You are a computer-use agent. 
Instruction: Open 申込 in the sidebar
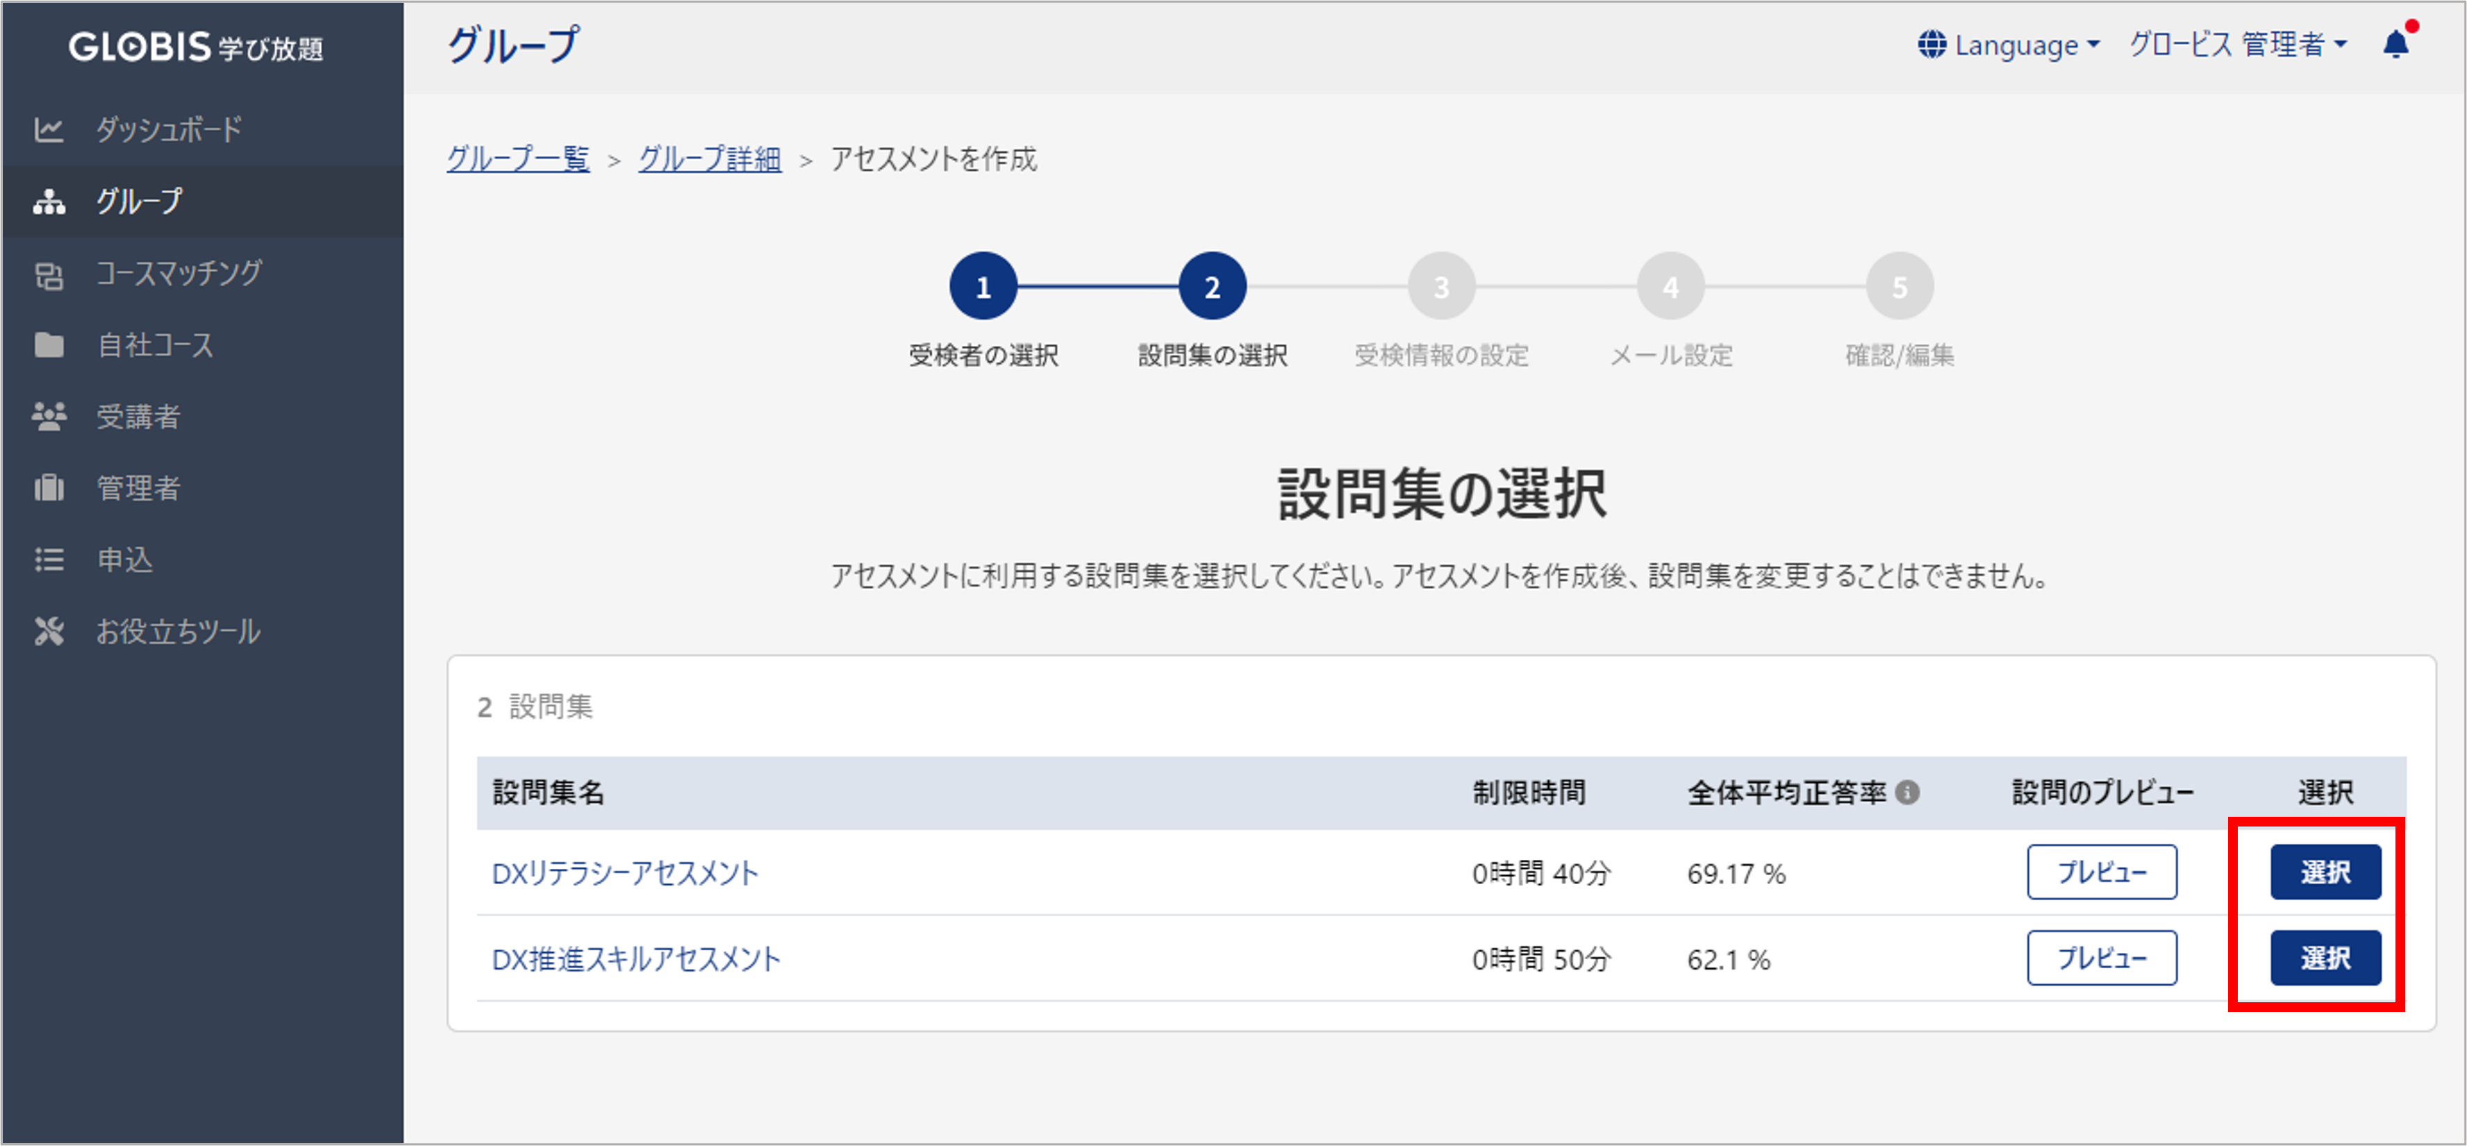coord(203,560)
